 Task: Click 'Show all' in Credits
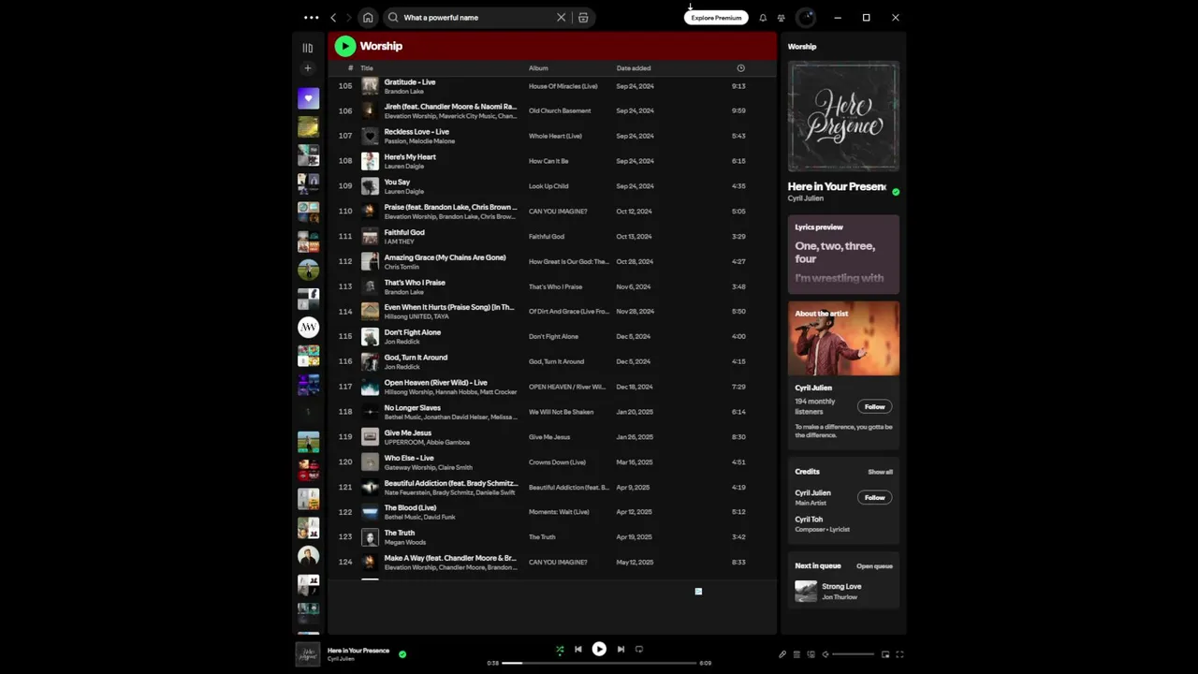880,472
